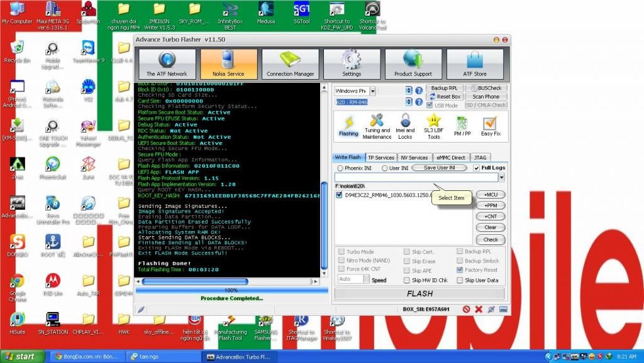Click the log vertical scrollbar thumb
This screenshot has width=644, height=363.
[324, 225]
